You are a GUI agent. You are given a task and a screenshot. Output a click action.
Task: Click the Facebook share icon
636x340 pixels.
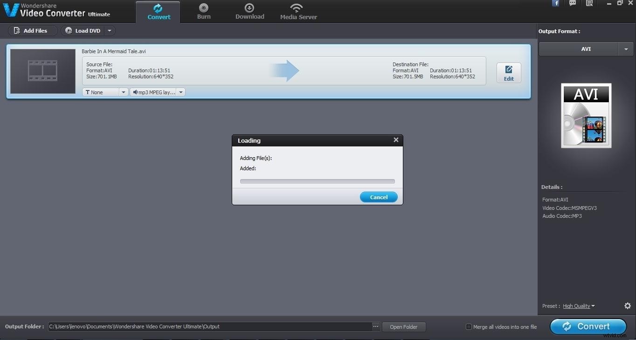point(555,3)
